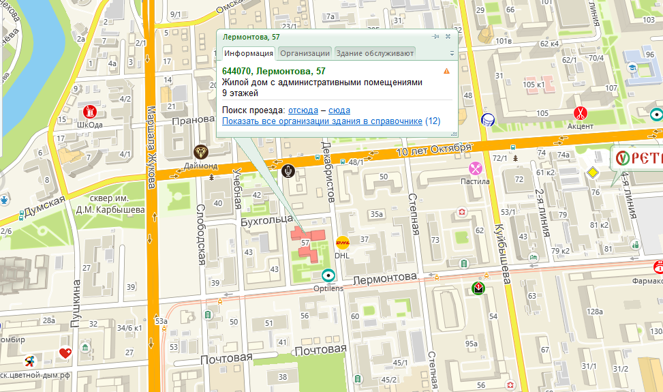Open the ШКОда red marker
Screen dimensions: 663x392
pos(89,110)
